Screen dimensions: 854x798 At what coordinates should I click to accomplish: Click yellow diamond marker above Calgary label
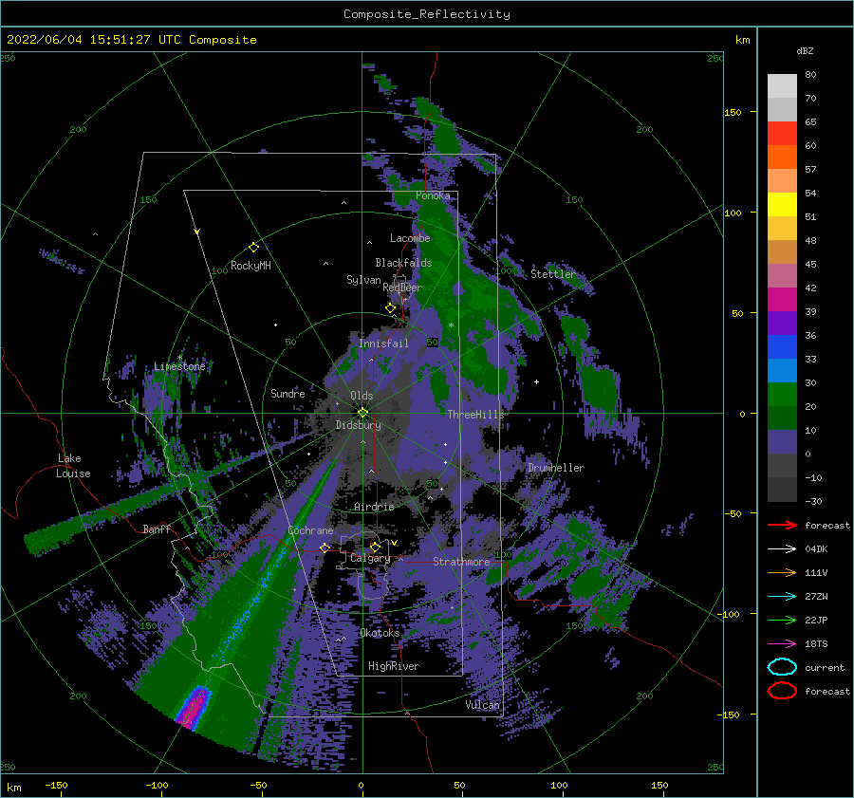pos(375,547)
